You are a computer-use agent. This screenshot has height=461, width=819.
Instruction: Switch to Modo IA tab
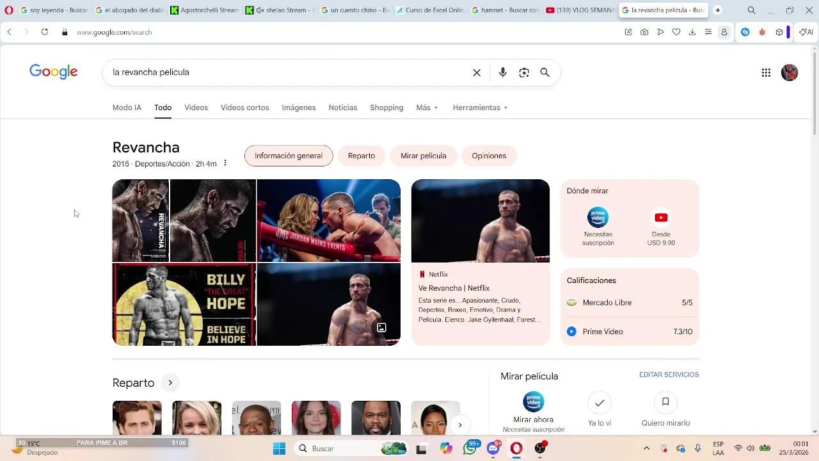pyautogui.click(x=127, y=108)
